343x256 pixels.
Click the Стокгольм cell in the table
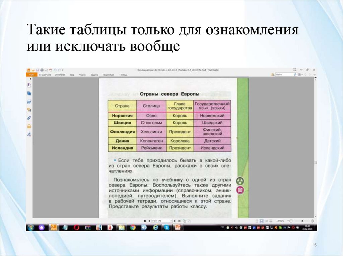(x=151, y=122)
